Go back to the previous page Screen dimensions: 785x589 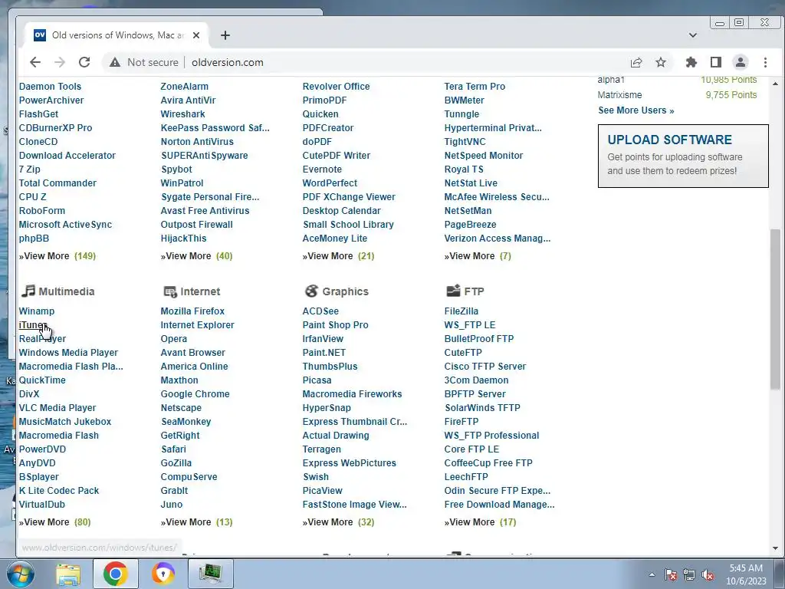(35, 62)
